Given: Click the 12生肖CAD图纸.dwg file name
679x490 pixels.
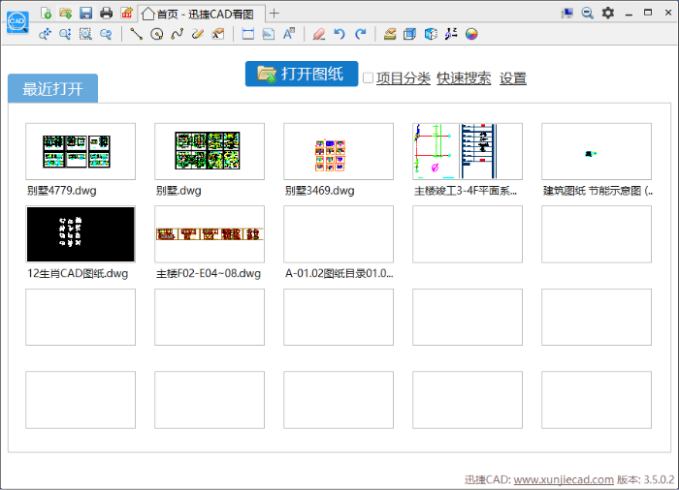Looking at the screenshot, I should (78, 274).
